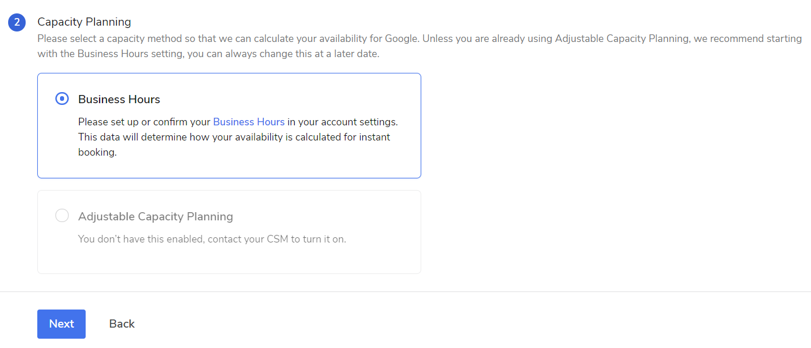This screenshot has width=811, height=348.
Task: Select the Business Hours radio button
Action: coord(62,99)
